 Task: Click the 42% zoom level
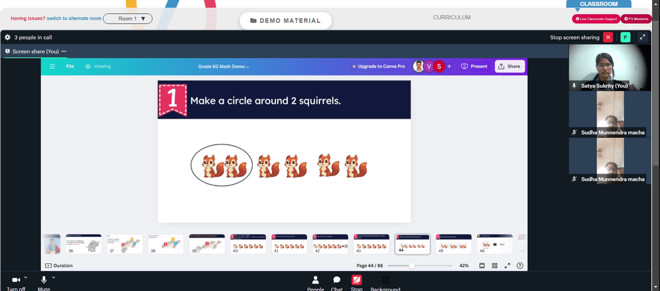point(464,266)
